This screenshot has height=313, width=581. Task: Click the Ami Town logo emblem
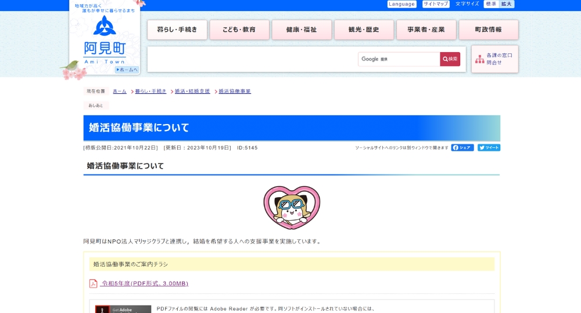coord(105,26)
